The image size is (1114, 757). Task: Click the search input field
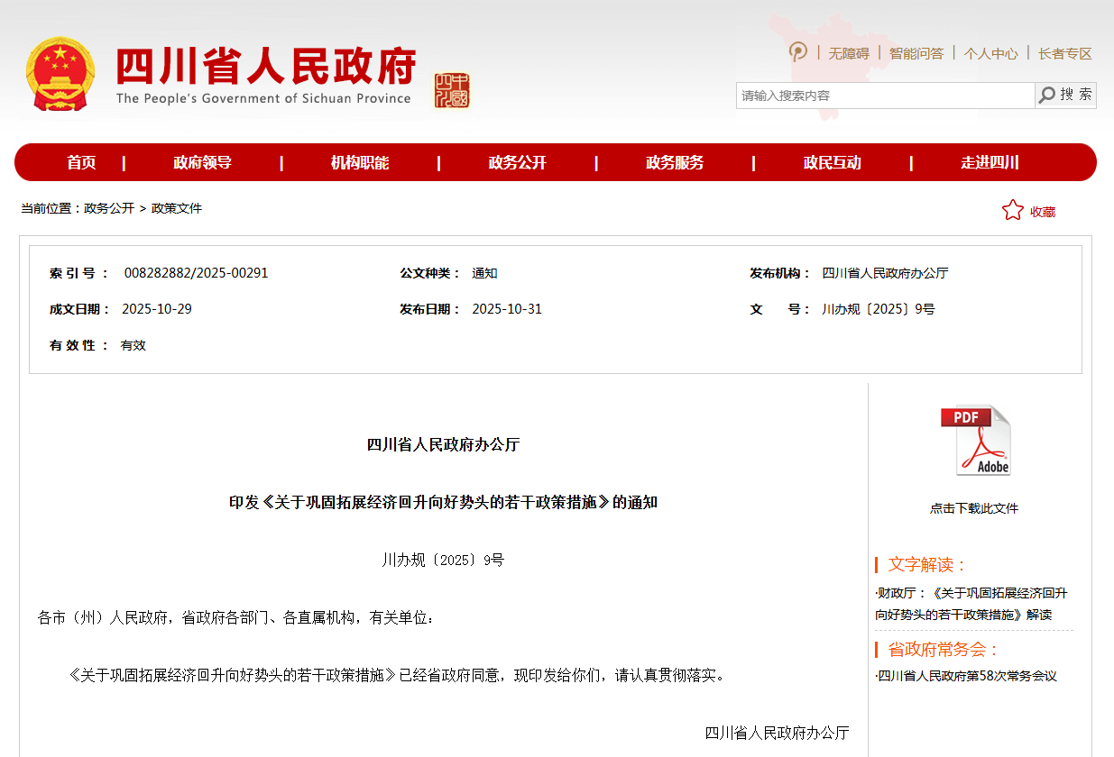[884, 96]
